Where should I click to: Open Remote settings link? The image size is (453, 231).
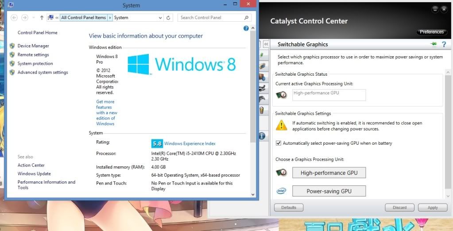pos(33,54)
